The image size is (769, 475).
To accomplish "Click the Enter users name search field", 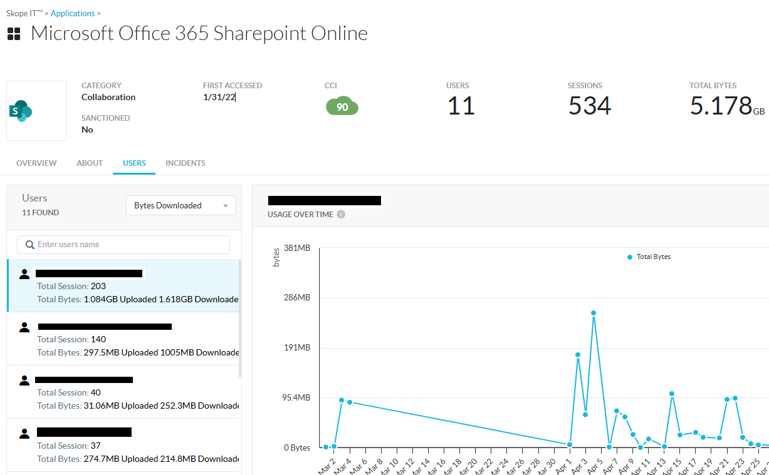I will click(132, 245).
